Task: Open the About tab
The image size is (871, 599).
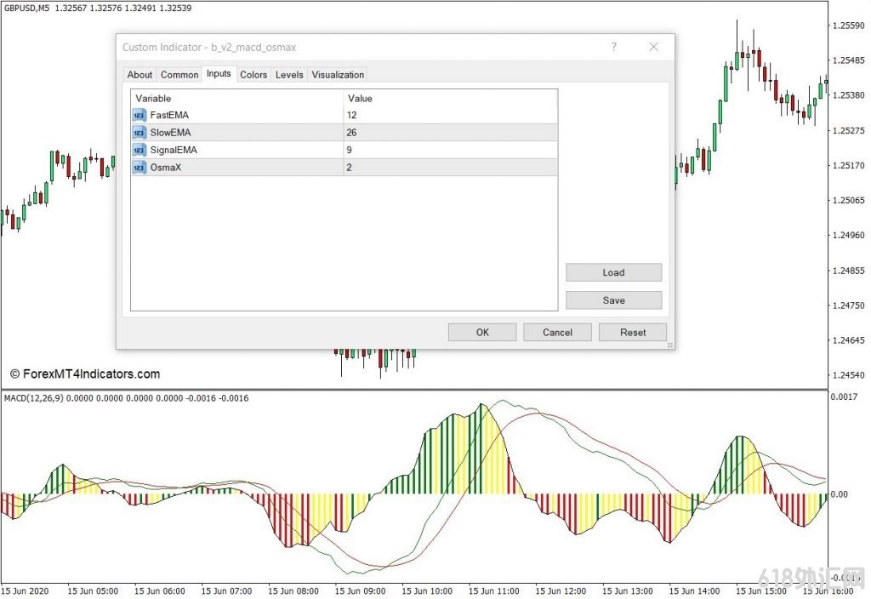Action: coord(139,75)
